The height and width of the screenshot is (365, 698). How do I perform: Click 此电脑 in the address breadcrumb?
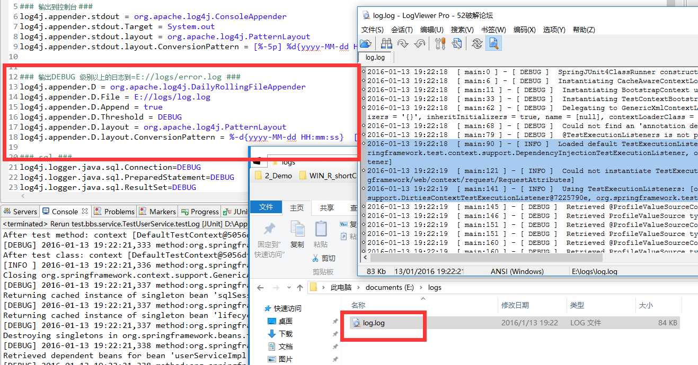click(x=341, y=288)
